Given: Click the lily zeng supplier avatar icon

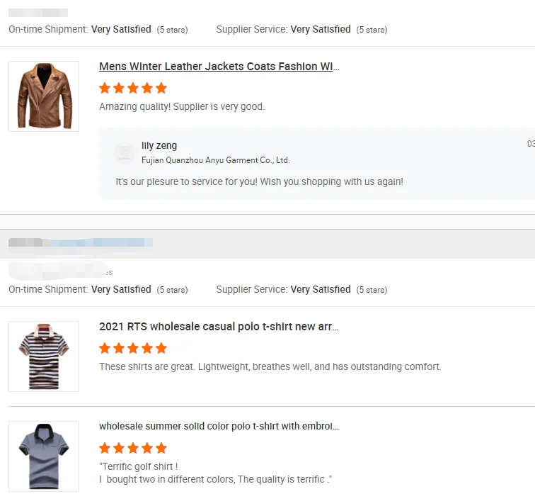Looking at the screenshot, I should (x=125, y=152).
